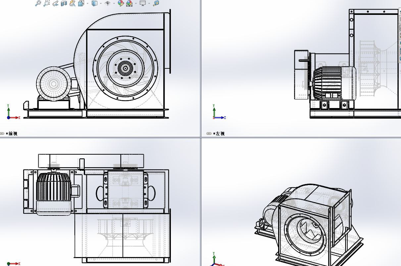Click the Zoom to Fit icon
This screenshot has width=401, height=266.
[38, 3]
